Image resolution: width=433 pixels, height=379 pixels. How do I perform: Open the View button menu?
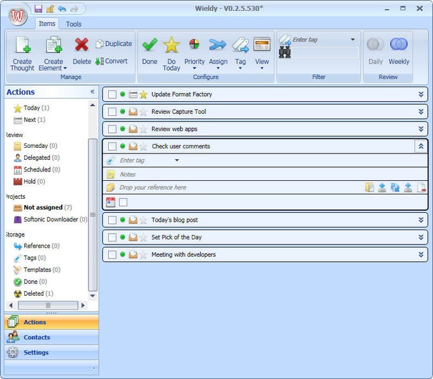tap(262, 54)
